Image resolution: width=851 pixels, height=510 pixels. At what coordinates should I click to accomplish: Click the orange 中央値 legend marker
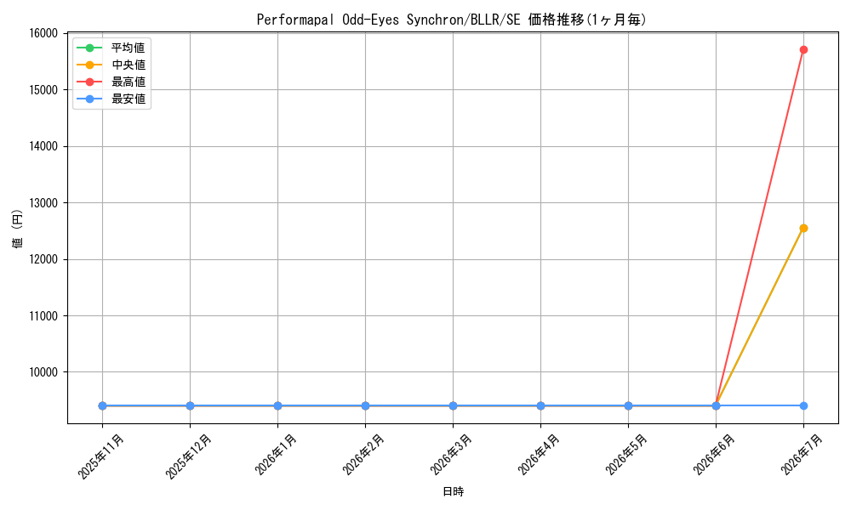(89, 65)
